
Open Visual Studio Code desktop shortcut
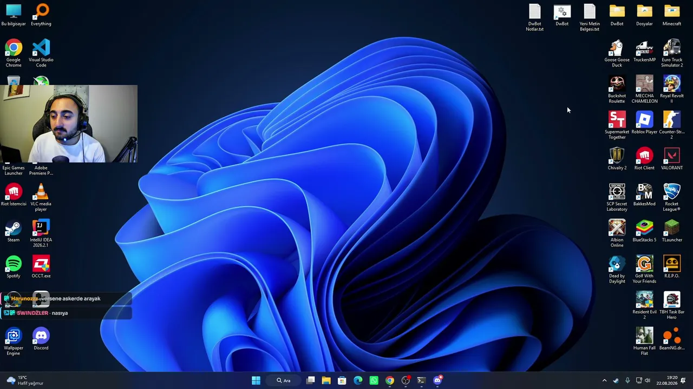point(41,53)
